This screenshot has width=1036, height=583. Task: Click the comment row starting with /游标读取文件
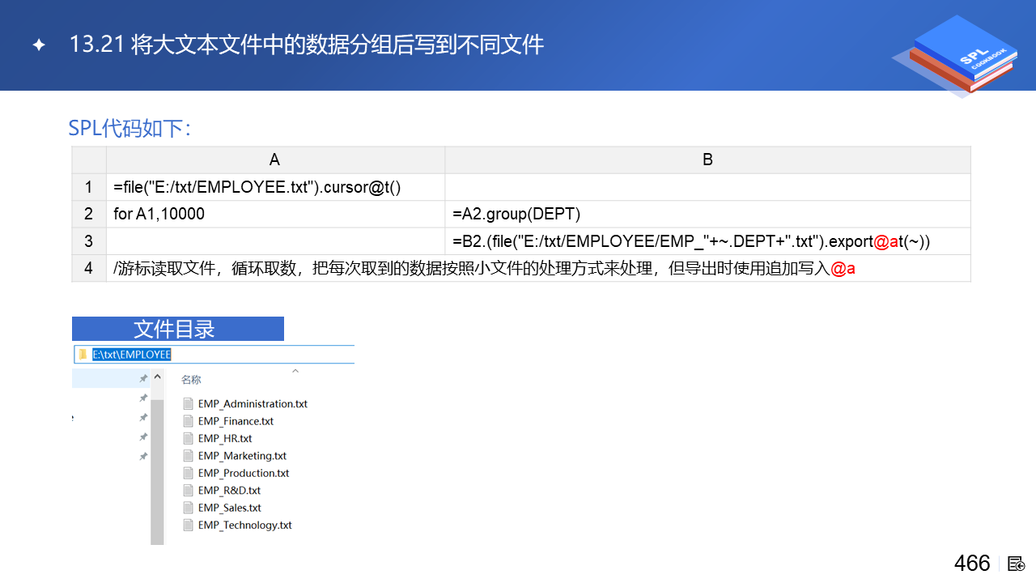coord(538,268)
